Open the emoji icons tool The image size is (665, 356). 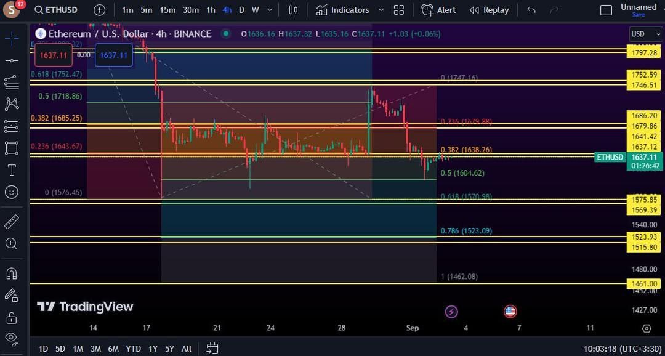tap(12, 192)
